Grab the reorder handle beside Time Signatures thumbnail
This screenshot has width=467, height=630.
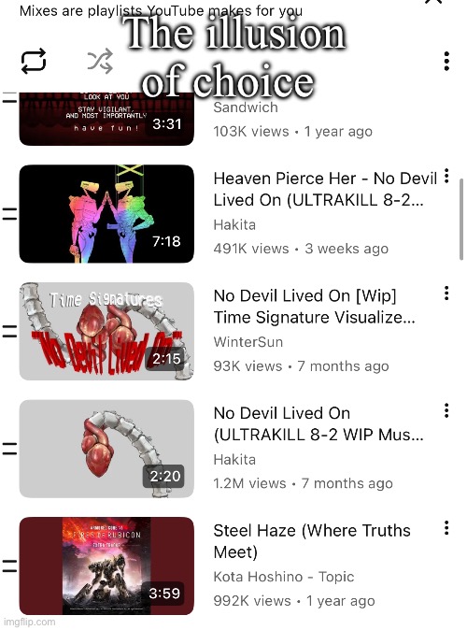pos(9,331)
